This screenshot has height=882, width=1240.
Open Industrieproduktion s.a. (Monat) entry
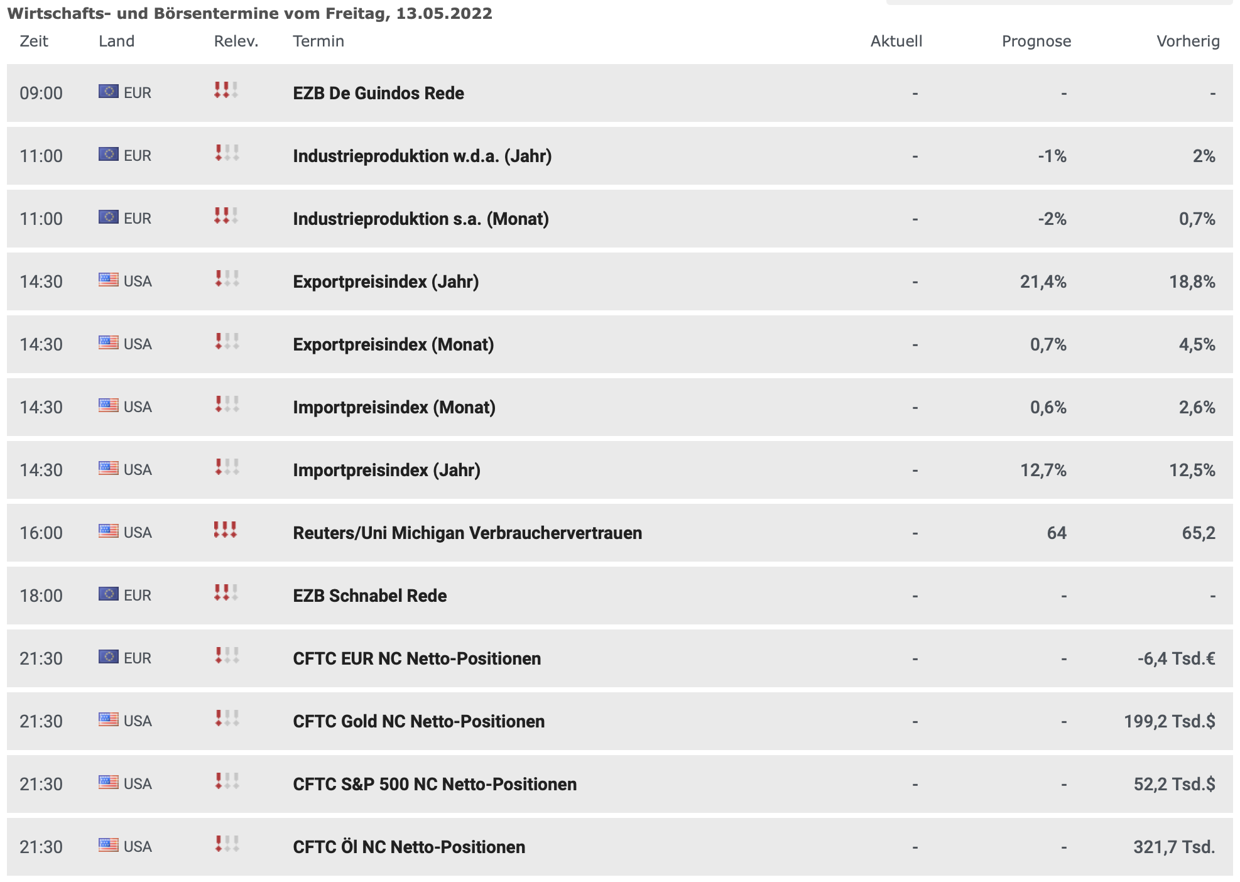[x=421, y=219]
